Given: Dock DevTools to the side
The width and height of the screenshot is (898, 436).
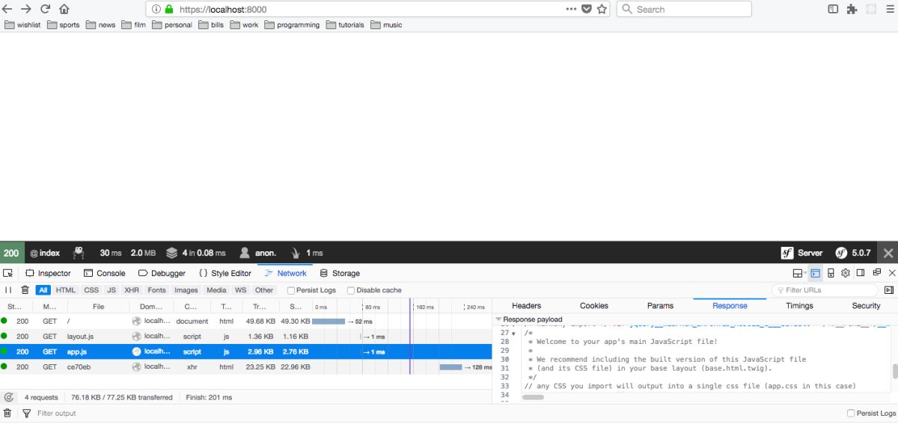Looking at the screenshot, I should point(861,273).
